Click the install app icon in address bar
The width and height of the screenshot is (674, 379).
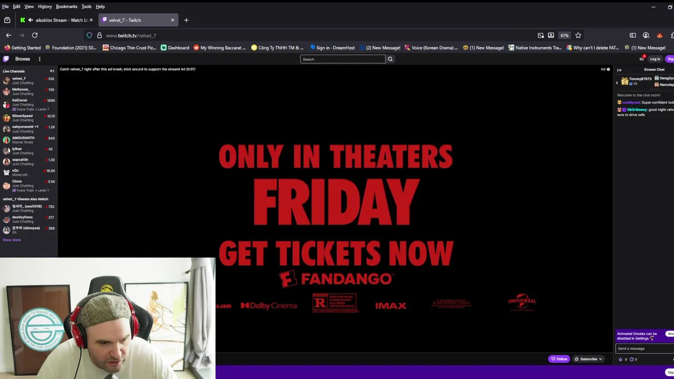pyautogui.click(x=551, y=35)
